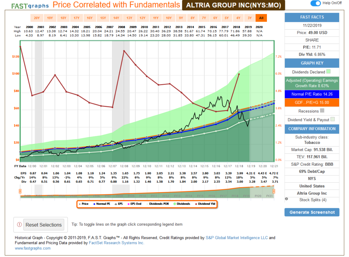
Task: Toggle the Dividends POR legend item
Action: (x=157, y=204)
